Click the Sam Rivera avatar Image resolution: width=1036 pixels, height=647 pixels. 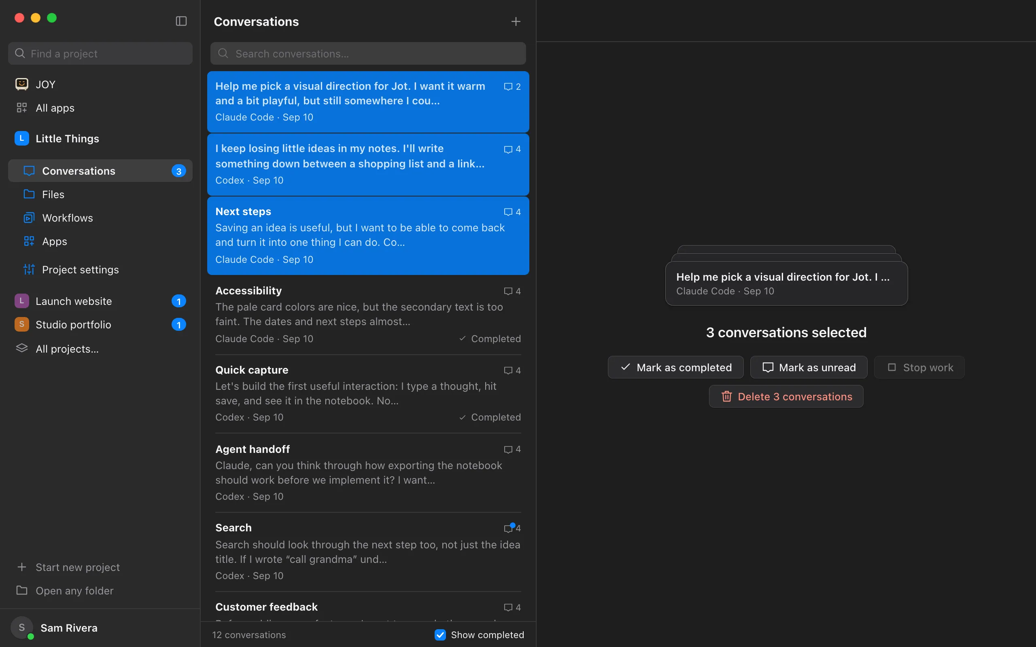pos(22,628)
